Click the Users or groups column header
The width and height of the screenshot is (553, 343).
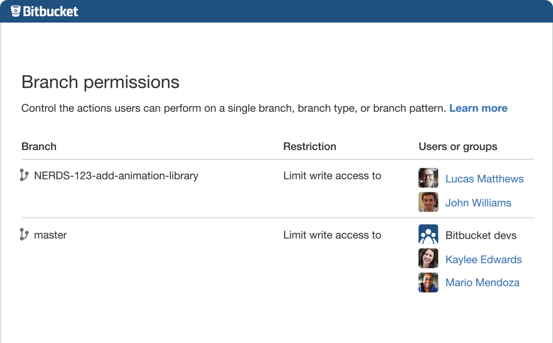pyautogui.click(x=458, y=146)
